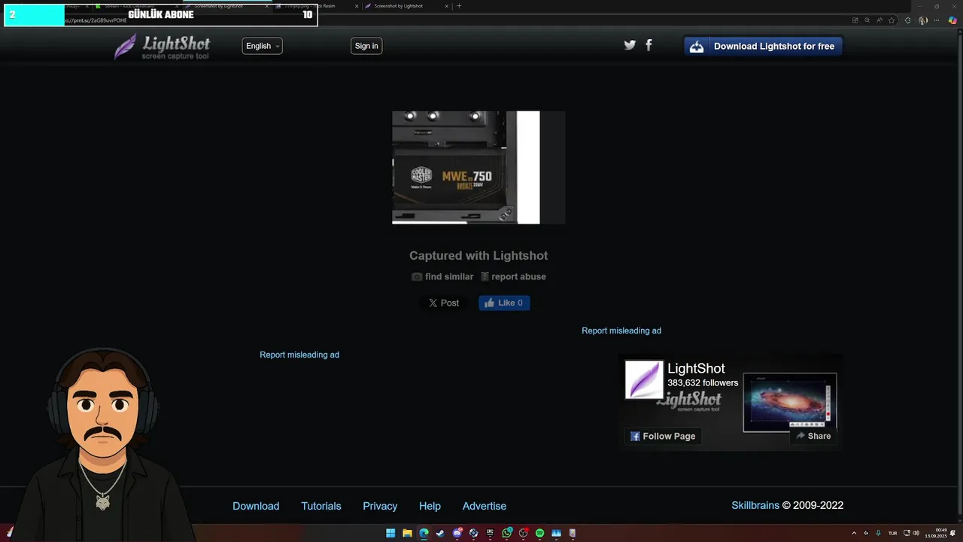Click Download Lightshot for free button
The image size is (963, 542).
(763, 46)
